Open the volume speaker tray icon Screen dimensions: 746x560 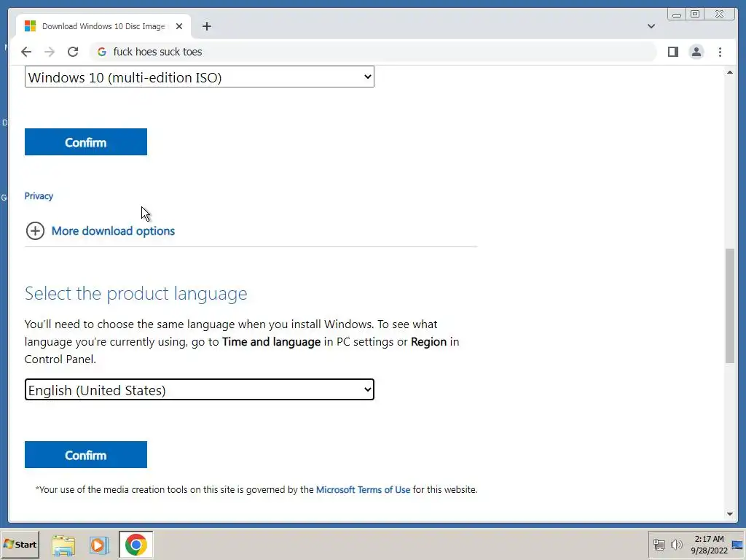[x=676, y=544]
